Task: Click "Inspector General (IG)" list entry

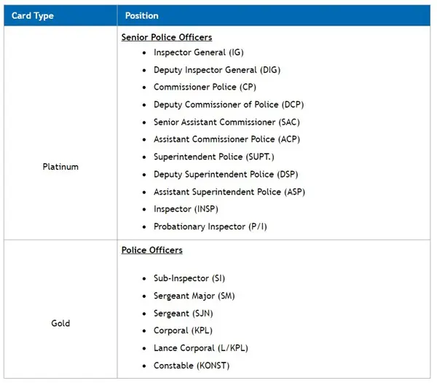Action: pos(200,52)
